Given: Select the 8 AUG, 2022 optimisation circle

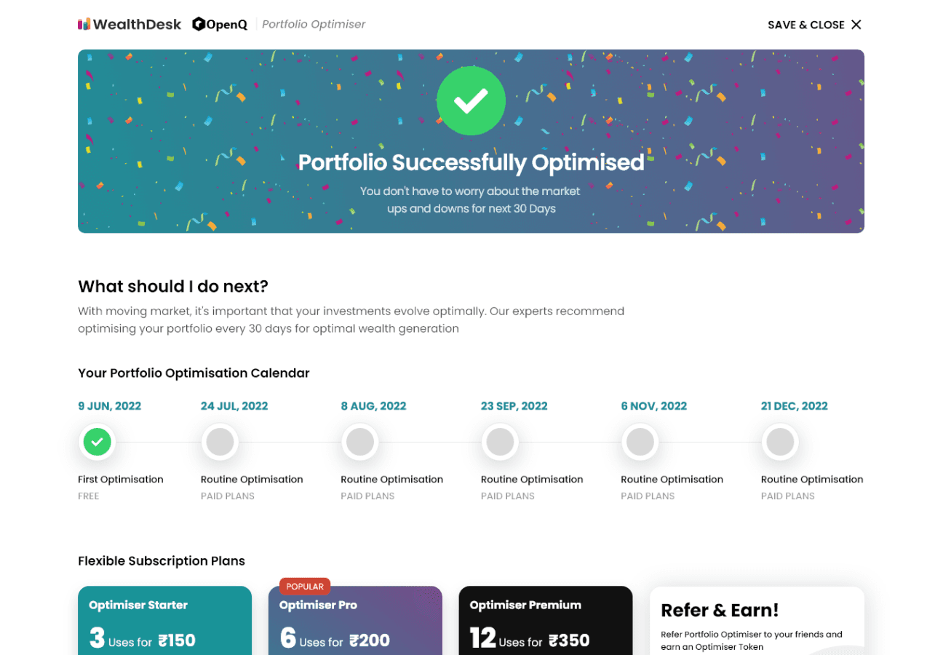Looking at the screenshot, I should tap(360, 442).
